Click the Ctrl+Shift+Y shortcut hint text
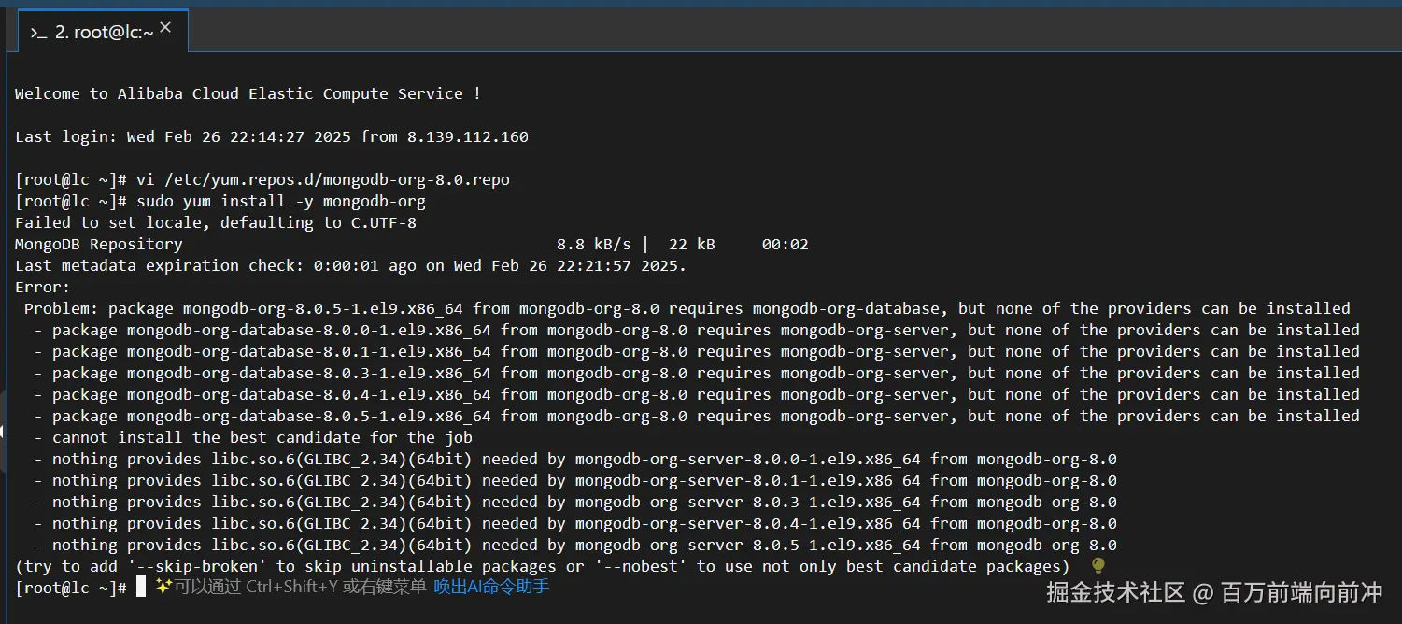This screenshot has width=1402, height=624. 290,588
